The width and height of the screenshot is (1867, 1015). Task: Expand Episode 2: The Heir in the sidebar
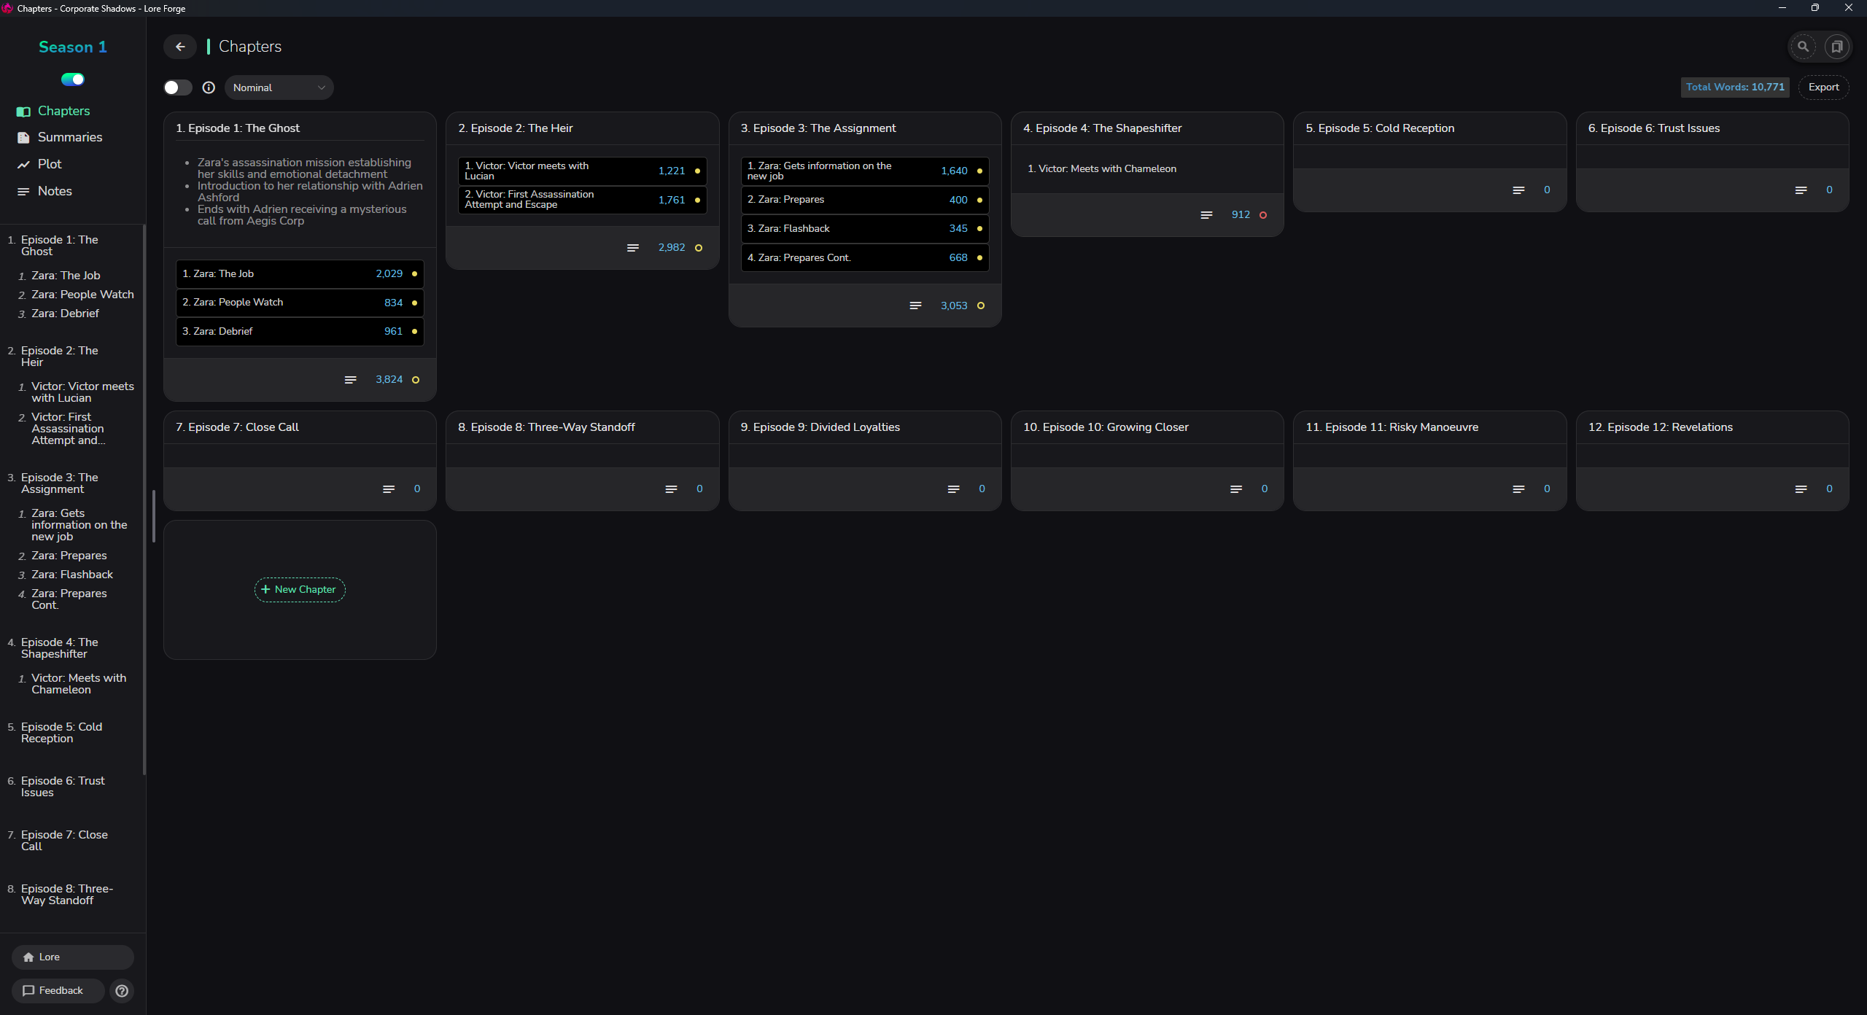point(58,356)
